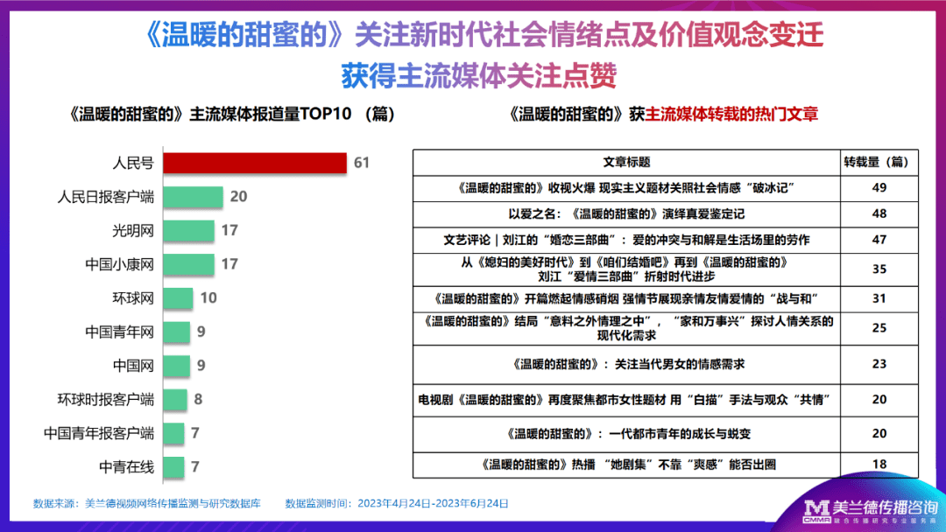Screen dimensions: 946x532
Task: Select the 中国网 label
Action: [133, 365]
